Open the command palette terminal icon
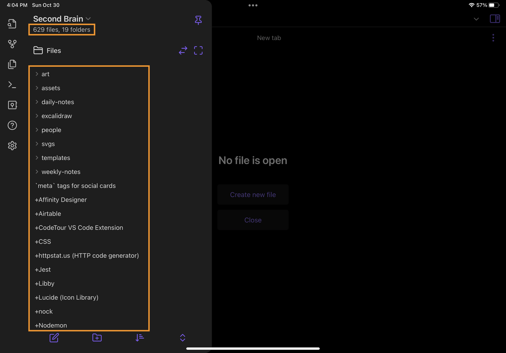 (x=12, y=85)
